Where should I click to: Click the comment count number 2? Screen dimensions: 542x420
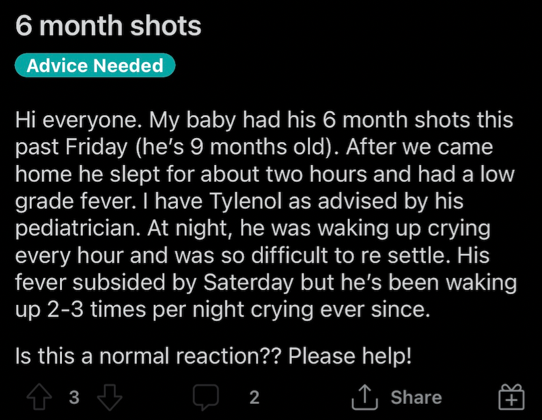click(x=254, y=397)
